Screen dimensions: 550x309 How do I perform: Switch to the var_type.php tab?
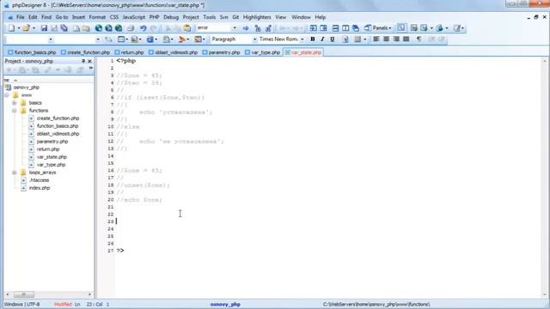[x=263, y=52]
